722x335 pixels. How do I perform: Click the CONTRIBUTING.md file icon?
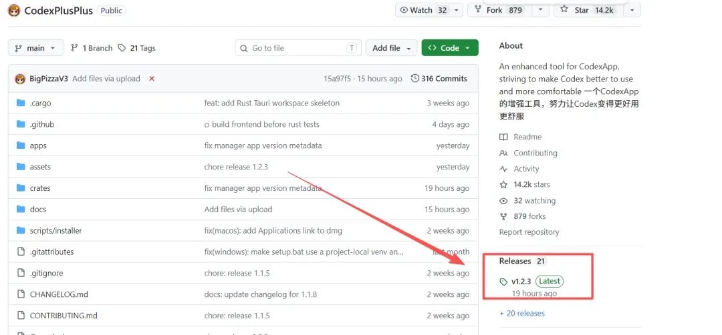[x=20, y=315]
